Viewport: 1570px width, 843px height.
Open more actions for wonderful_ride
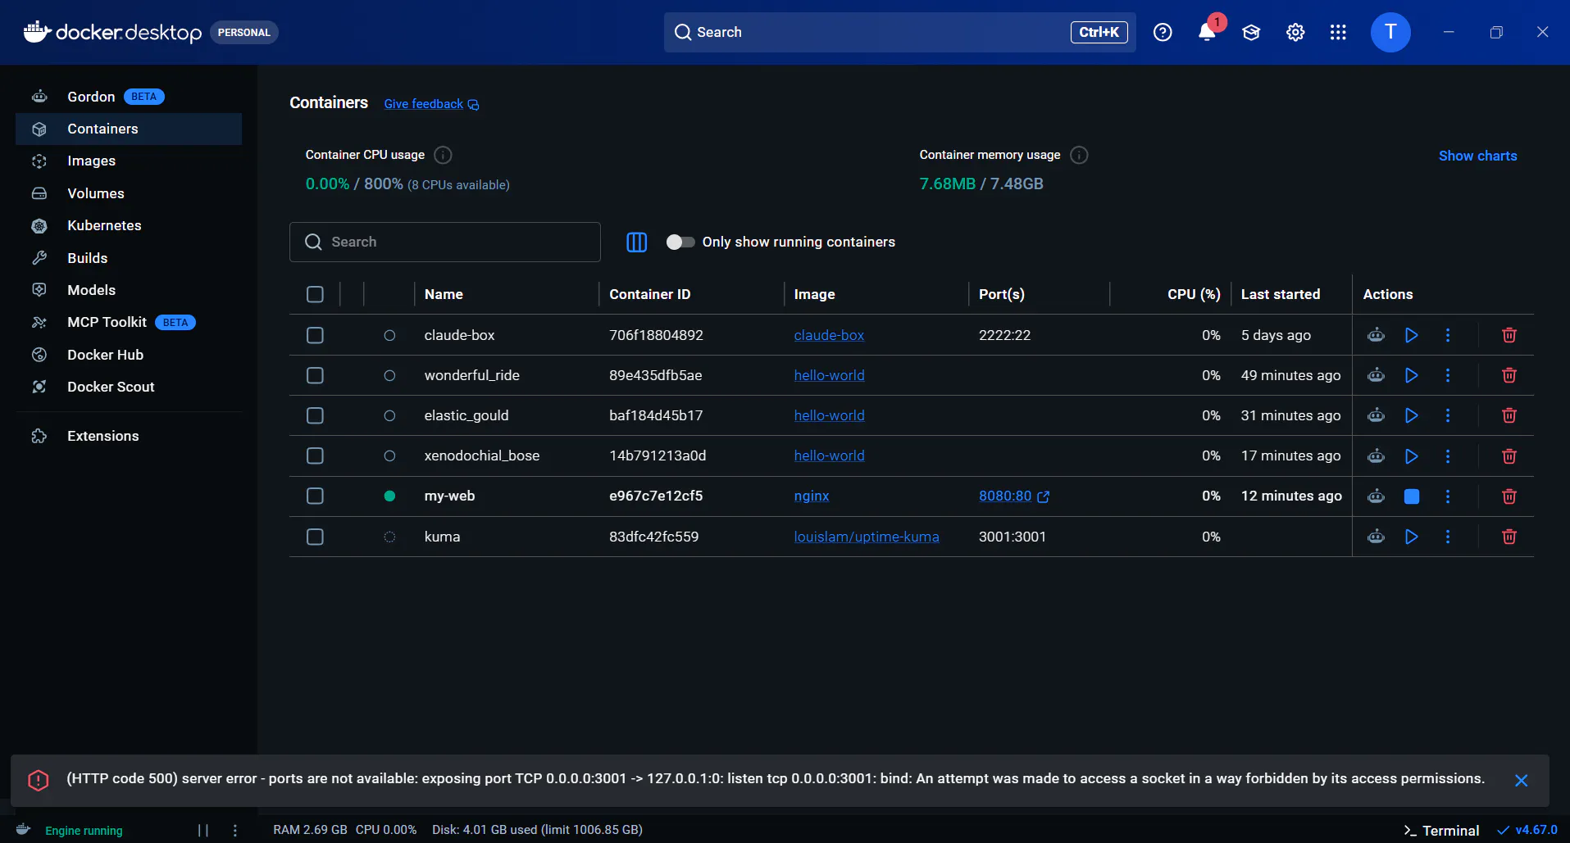tap(1448, 375)
